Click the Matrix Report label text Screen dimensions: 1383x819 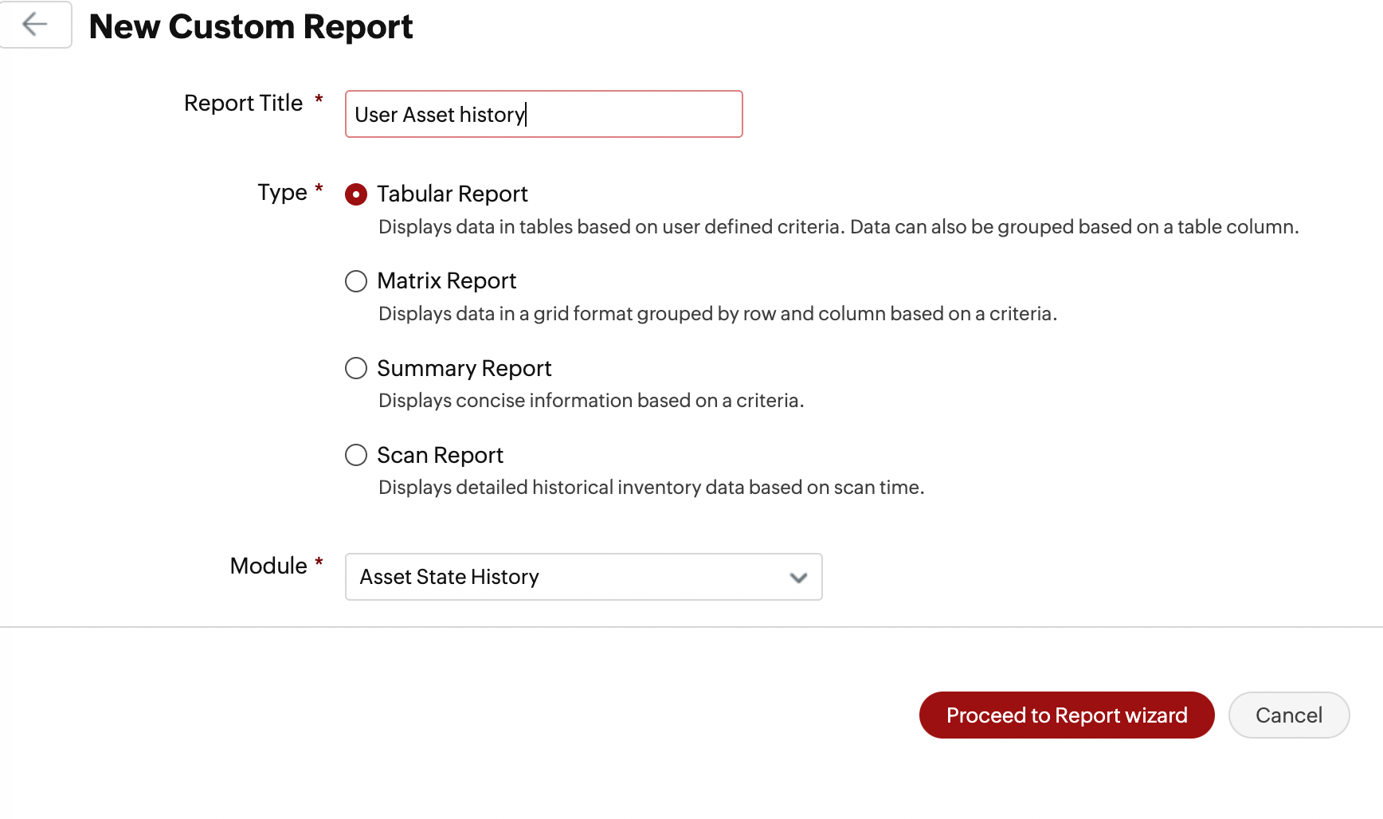click(446, 281)
